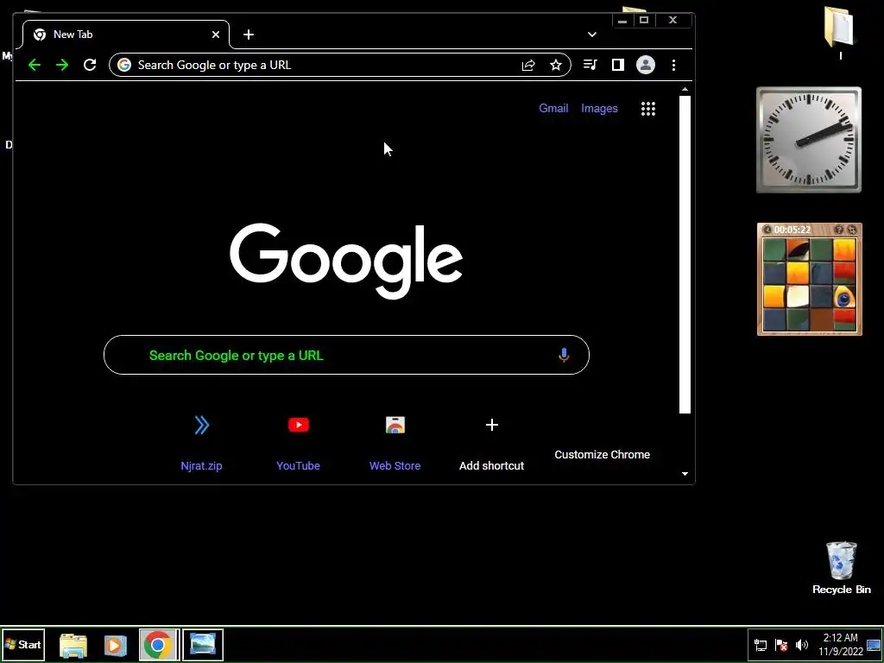Go back with the green back arrow
884x663 pixels.
click(35, 65)
